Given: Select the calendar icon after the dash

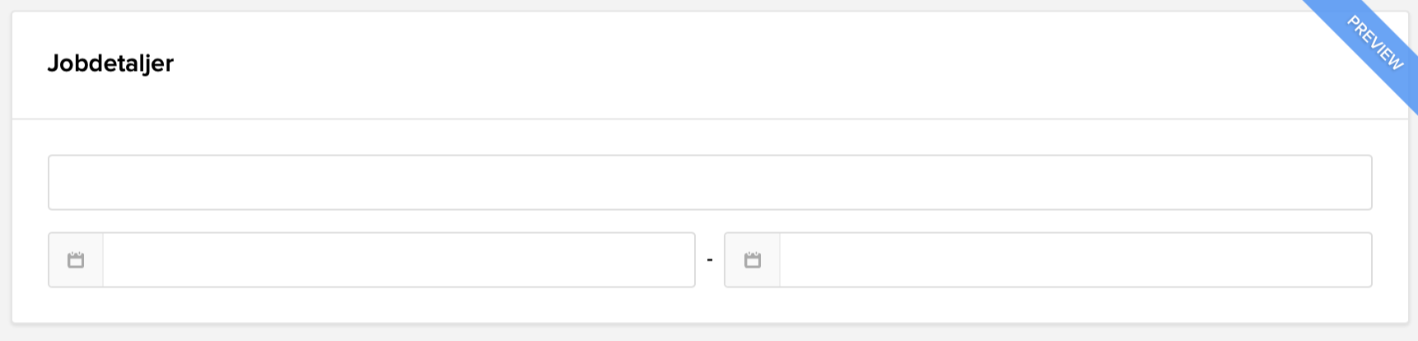Looking at the screenshot, I should 752,260.
